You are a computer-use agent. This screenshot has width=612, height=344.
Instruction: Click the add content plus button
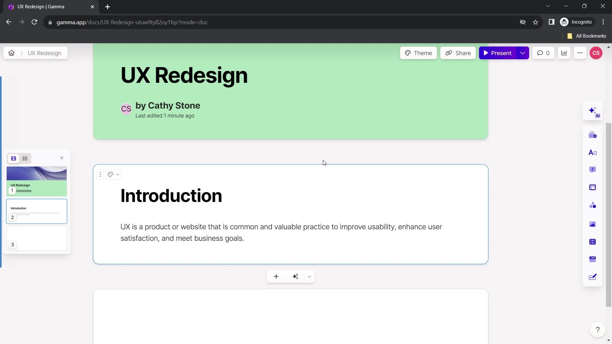[276, 276]
